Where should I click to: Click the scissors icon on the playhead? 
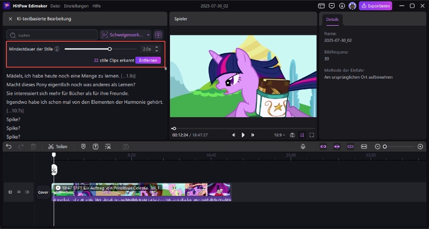pyautogui.click(x=54, y=170)
